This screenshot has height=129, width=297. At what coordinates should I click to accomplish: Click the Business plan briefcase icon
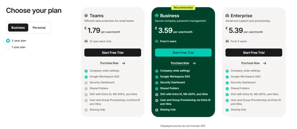coord(157,16)
